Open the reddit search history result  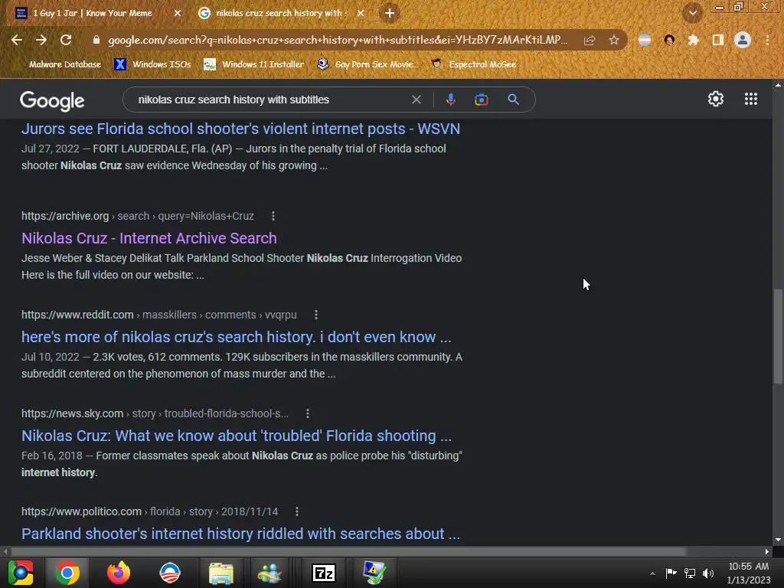(237, 337)
